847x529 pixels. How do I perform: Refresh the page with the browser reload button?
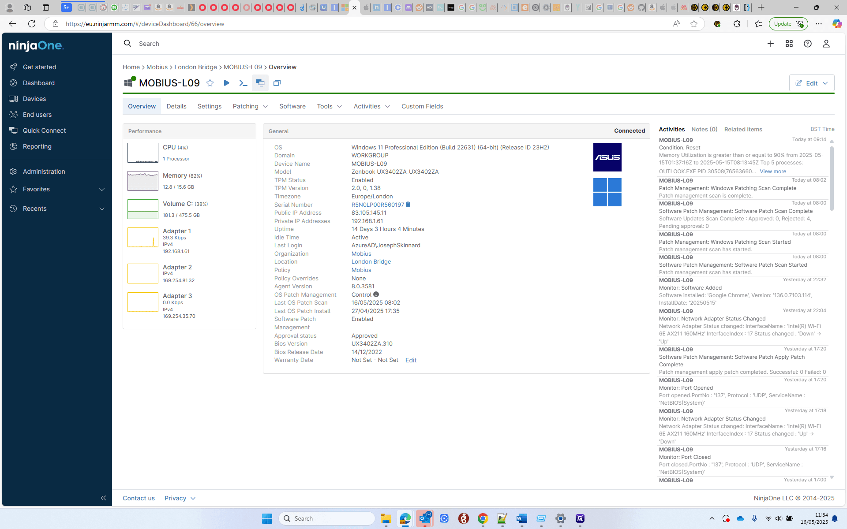point(32,24)
